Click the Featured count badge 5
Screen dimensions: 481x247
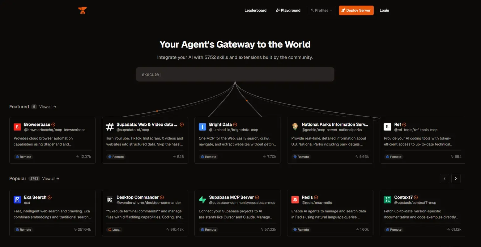coord(34,107)
